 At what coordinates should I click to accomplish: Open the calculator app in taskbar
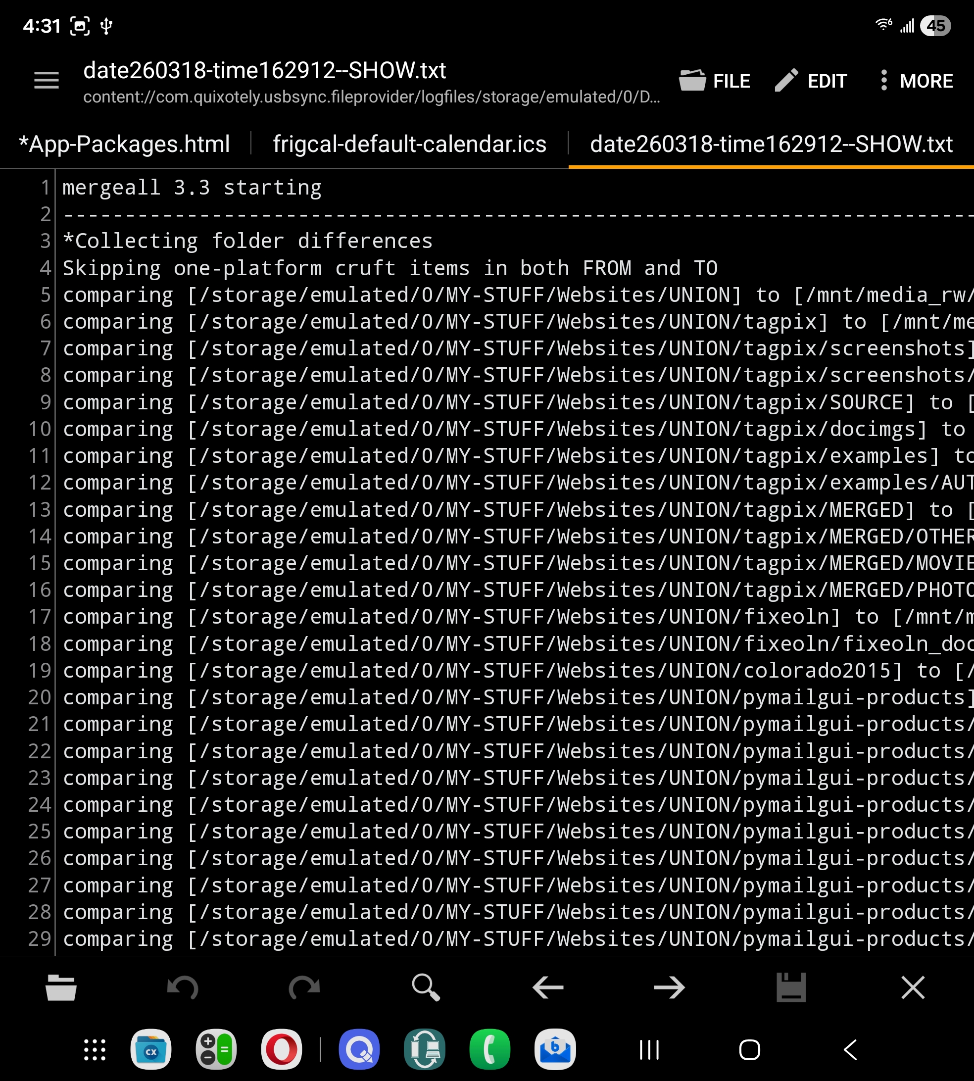pos(216,1049)
